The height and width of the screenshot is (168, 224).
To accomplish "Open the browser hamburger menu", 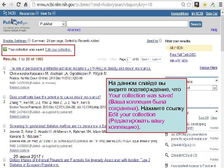I will (x=221, y=5).
